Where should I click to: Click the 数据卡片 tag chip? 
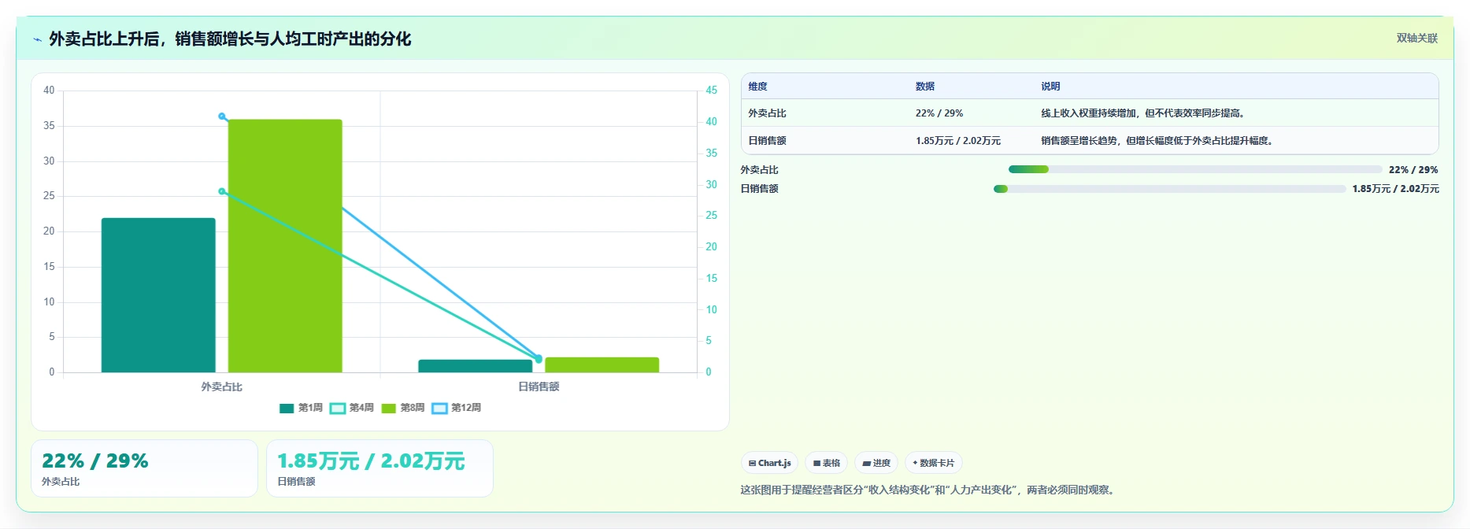pos(934,463)
